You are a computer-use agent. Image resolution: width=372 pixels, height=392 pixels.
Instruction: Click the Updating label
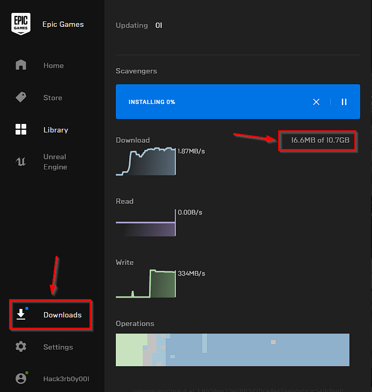[132, 26]
